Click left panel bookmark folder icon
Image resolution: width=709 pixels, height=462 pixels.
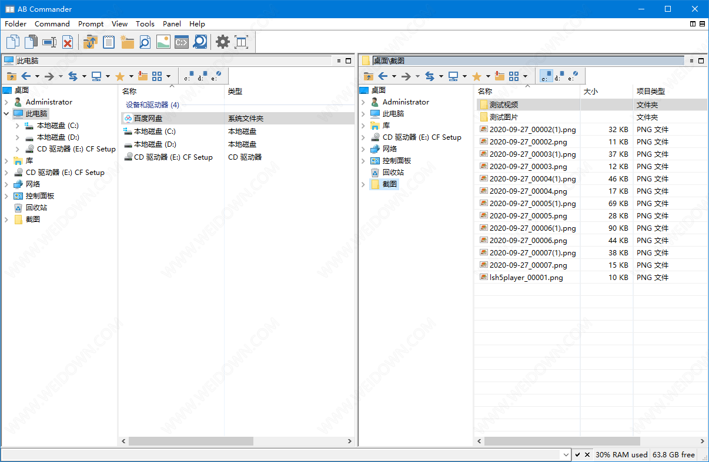(142, 76)
